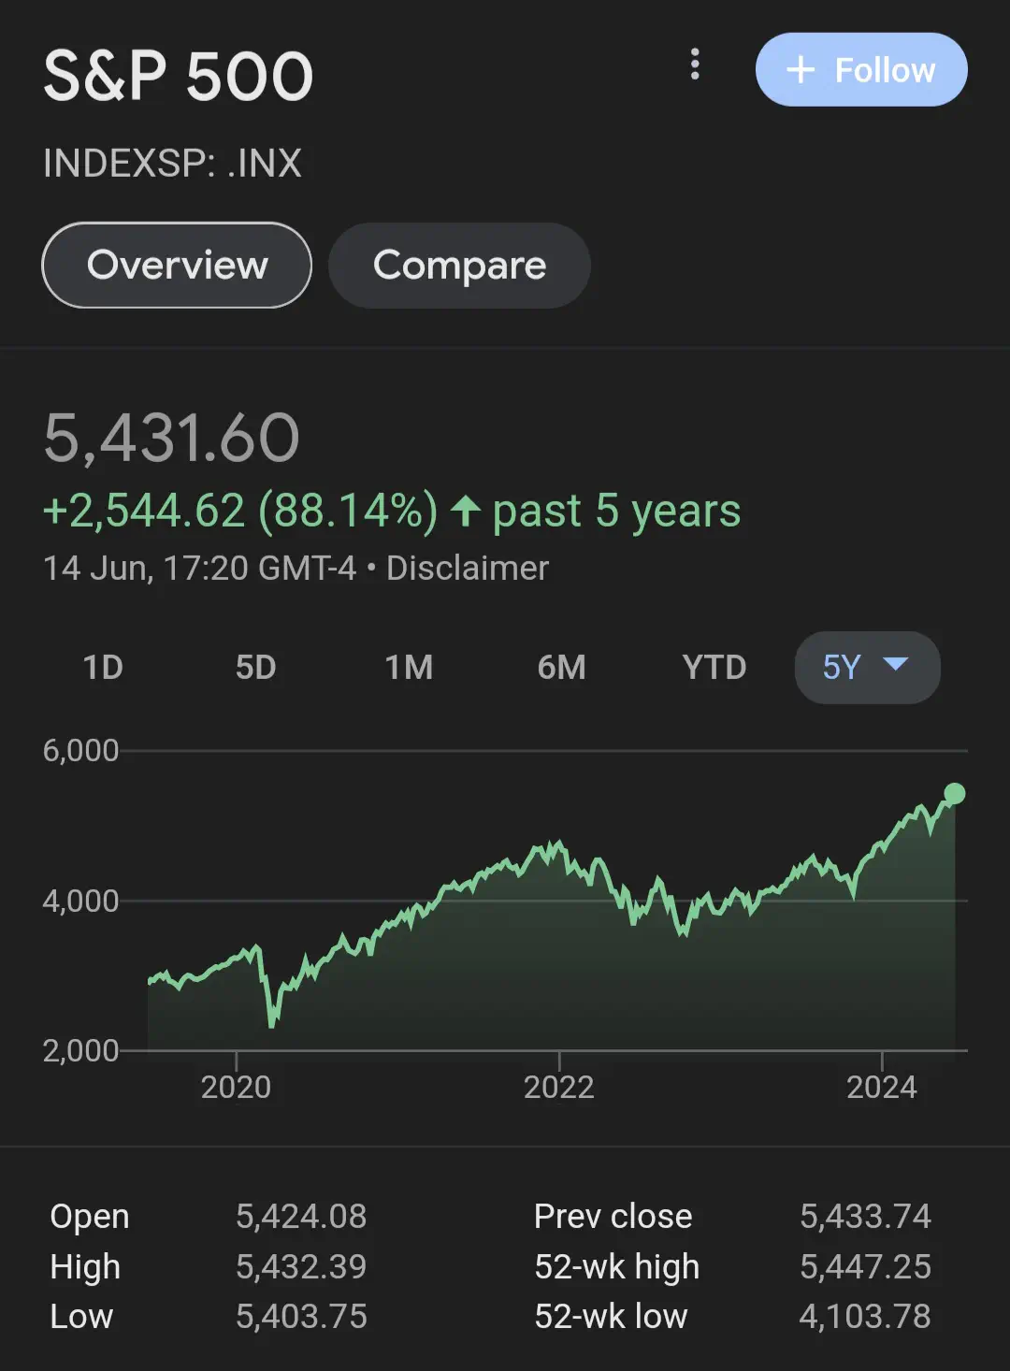Click the plus Follow button
The height and width of the screenshot is (1371, 1010).
[860, 70]
